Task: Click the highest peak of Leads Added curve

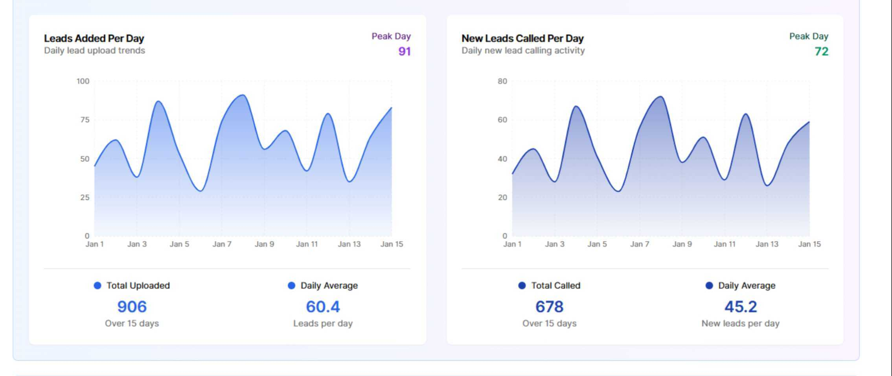Action: point(243,95)
